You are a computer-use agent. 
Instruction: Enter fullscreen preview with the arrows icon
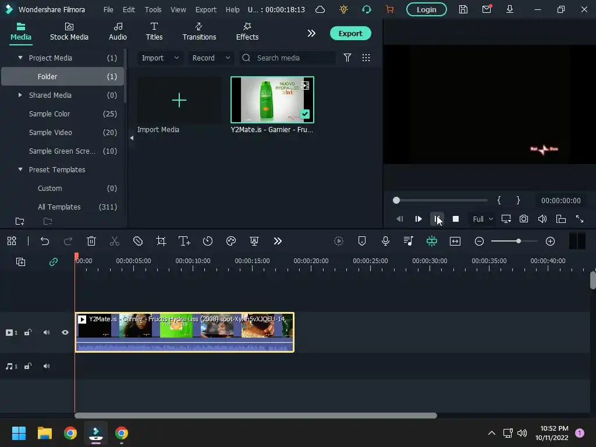580,219
